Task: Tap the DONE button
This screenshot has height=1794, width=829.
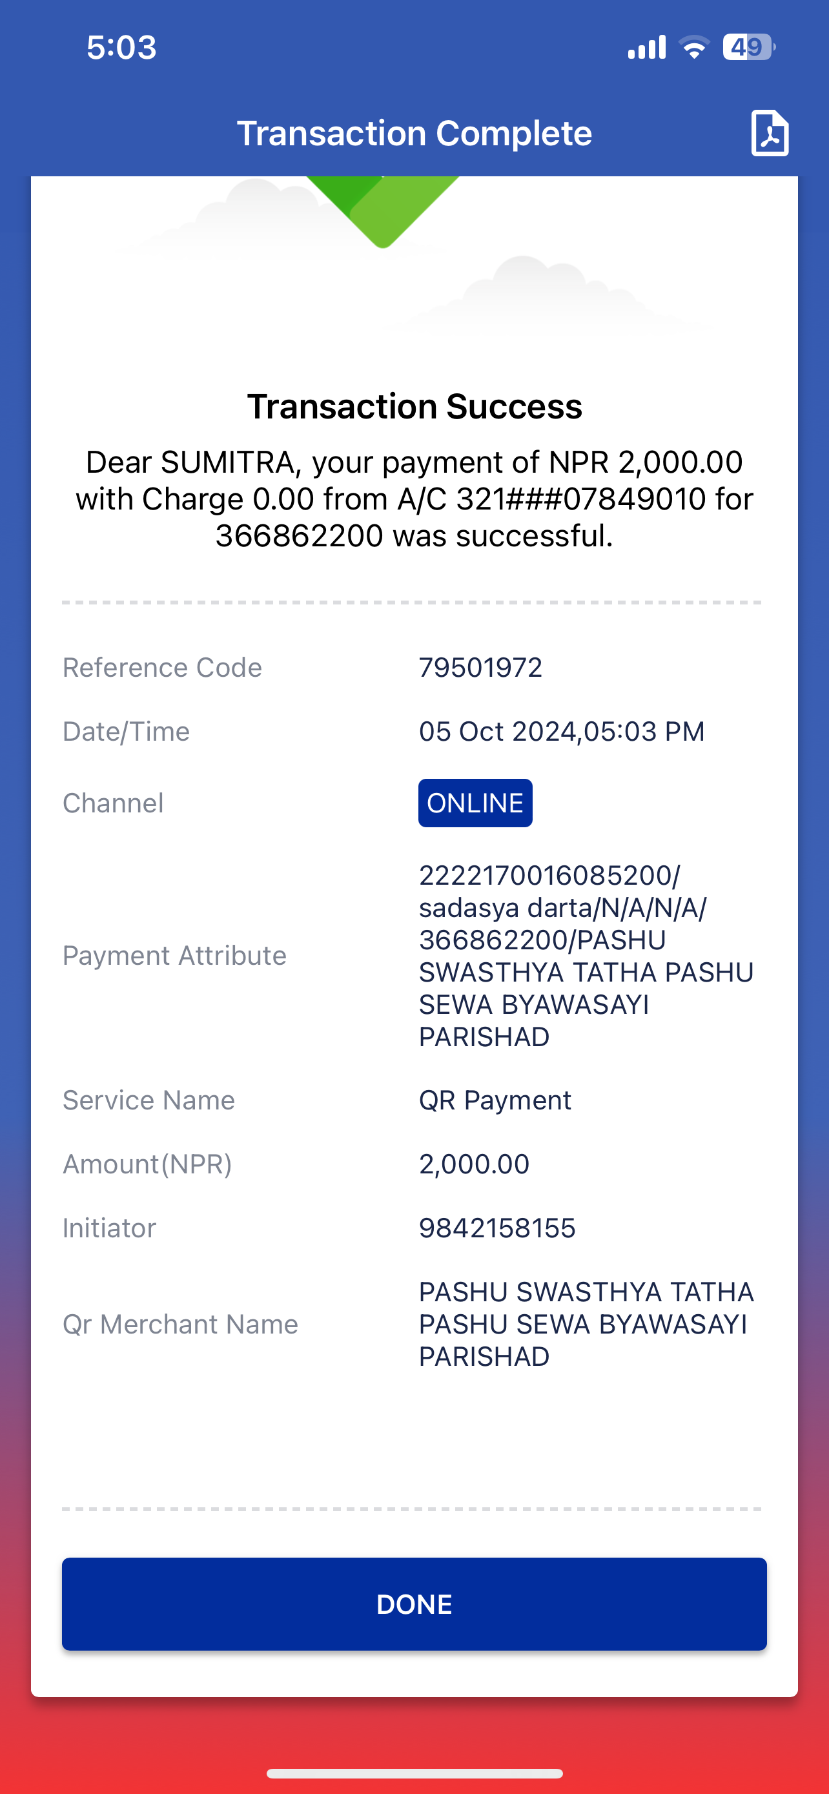Action: tap(414, 1604)
